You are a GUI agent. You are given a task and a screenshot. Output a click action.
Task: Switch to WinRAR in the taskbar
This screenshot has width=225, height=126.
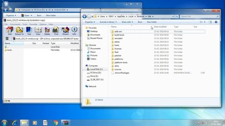[66, 123]
